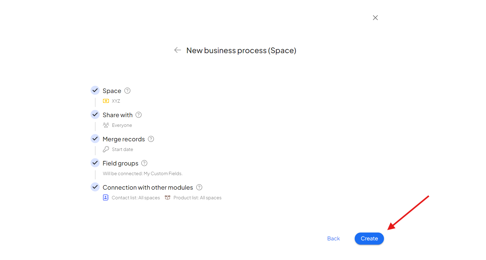Show help for Field groups

click(144, 163)
